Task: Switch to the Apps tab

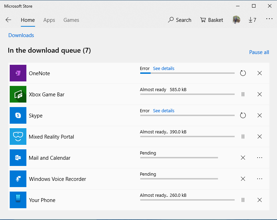Action: [x=49, y=20]
